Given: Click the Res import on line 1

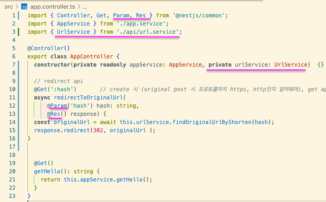Looking at the screenshot, I should pos(141,16).
